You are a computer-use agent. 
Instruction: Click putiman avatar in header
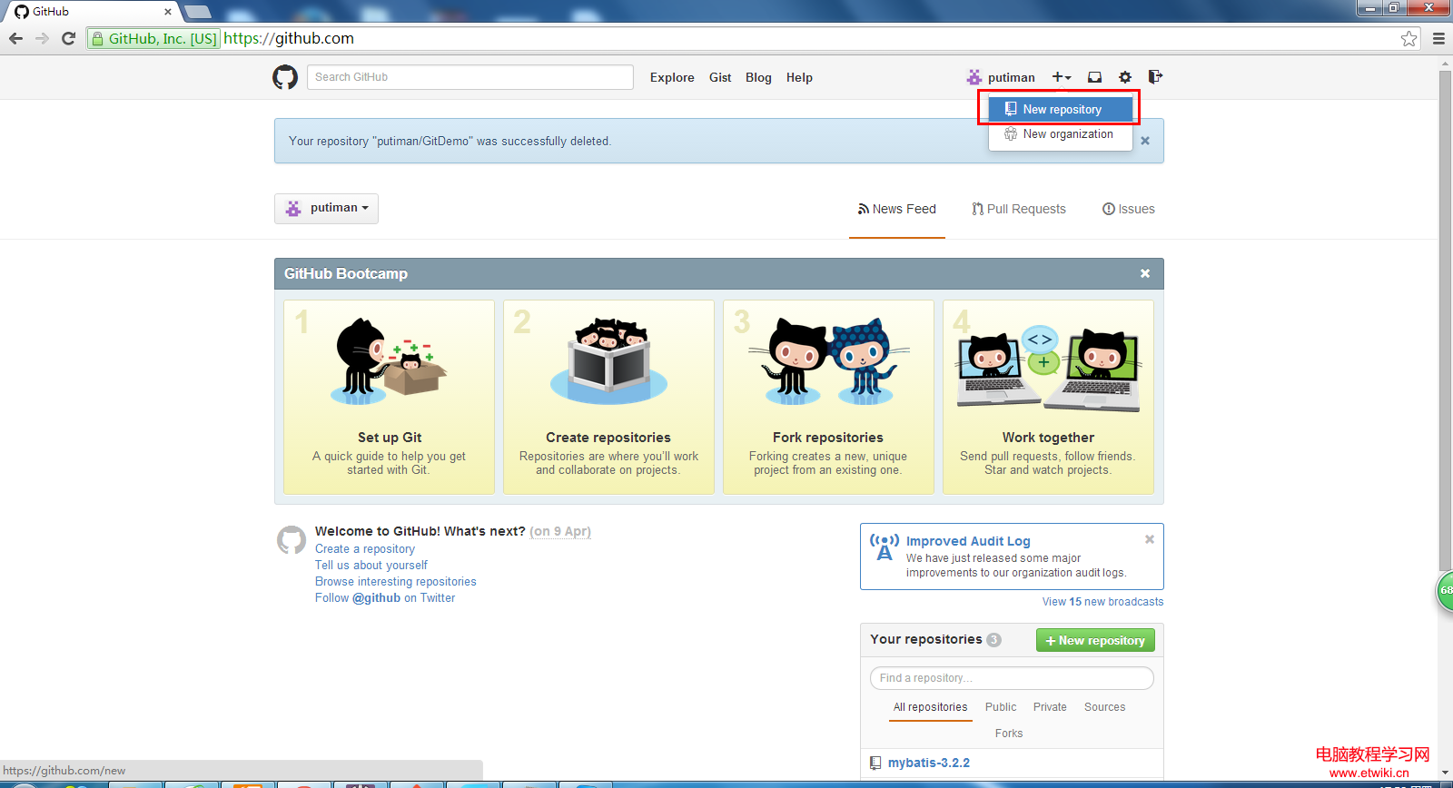point(974,77)
